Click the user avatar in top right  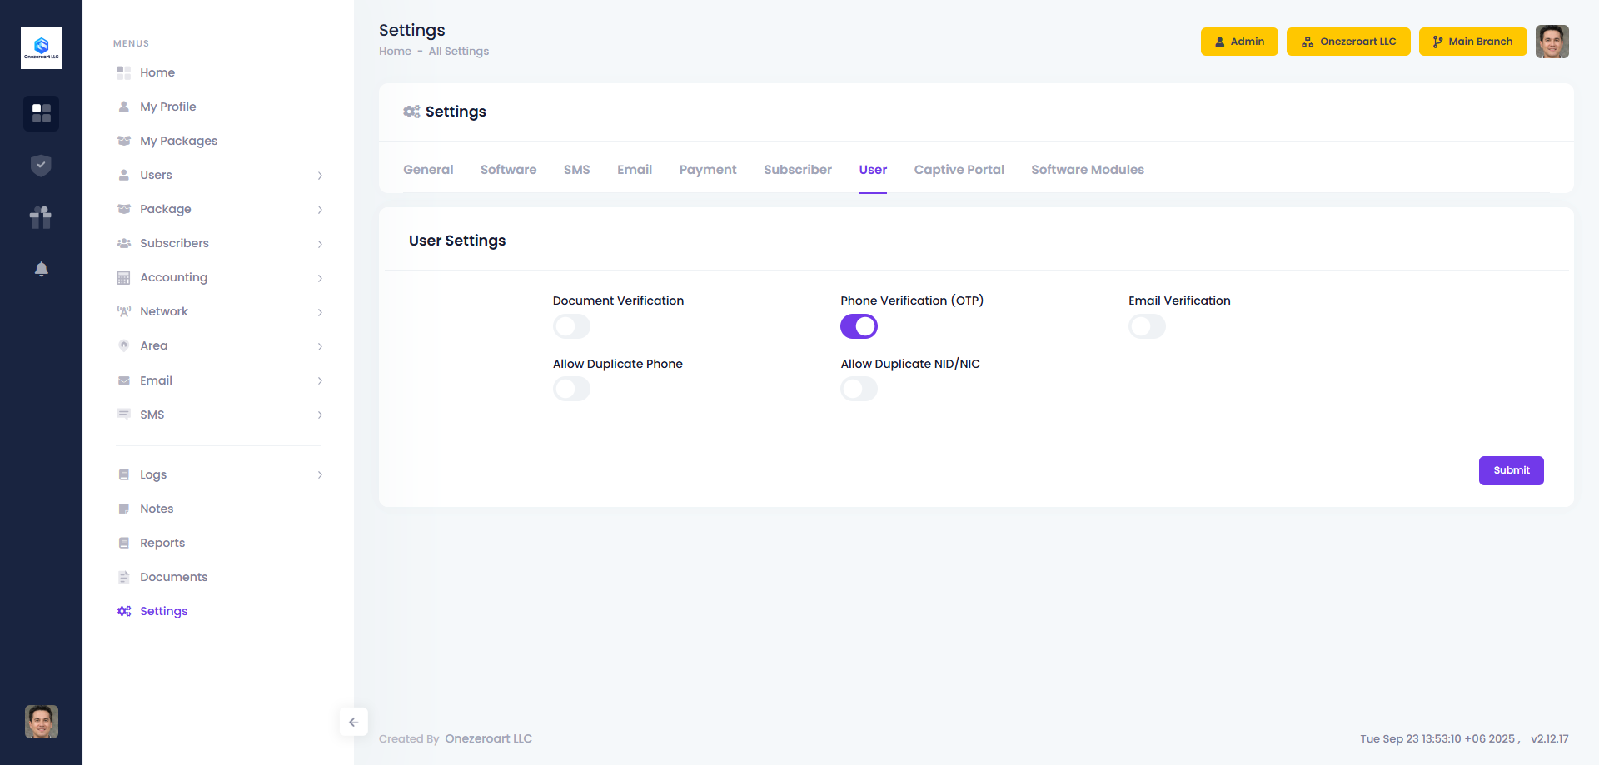(1552, 42)
